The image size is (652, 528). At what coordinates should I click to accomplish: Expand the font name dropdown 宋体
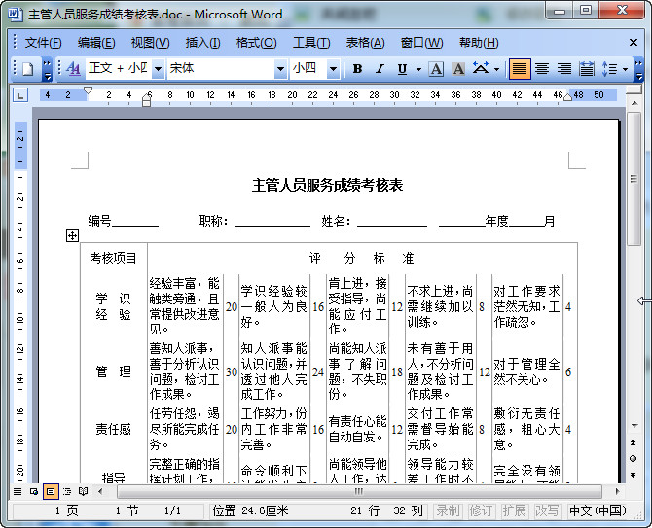point(280,69)
